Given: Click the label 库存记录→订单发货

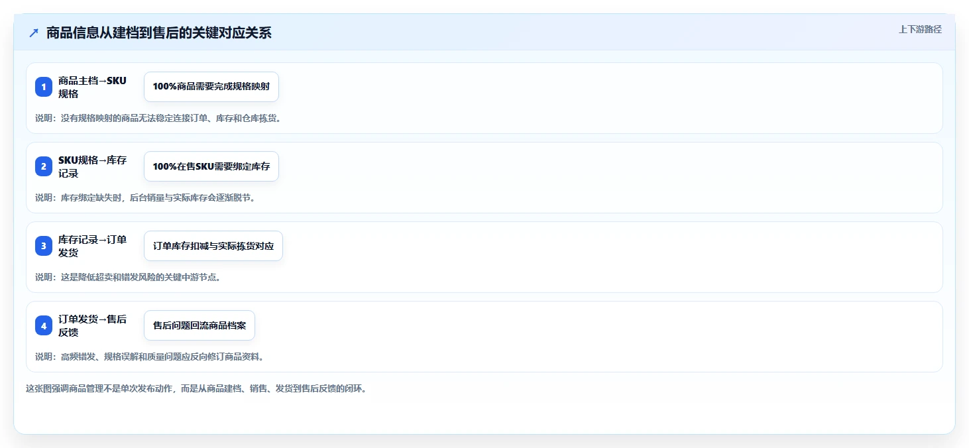Looking at the screenshot, I should click(x=92, y=246).
